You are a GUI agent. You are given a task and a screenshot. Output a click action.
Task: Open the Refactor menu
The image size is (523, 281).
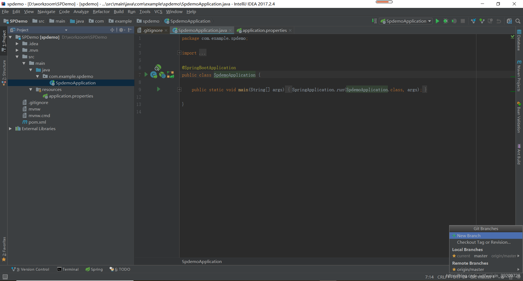(101, 11)
